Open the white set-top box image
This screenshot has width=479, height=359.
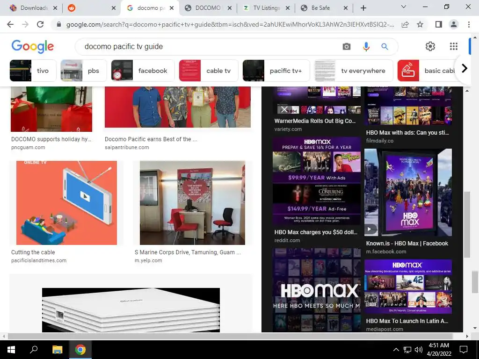(131, 310)
